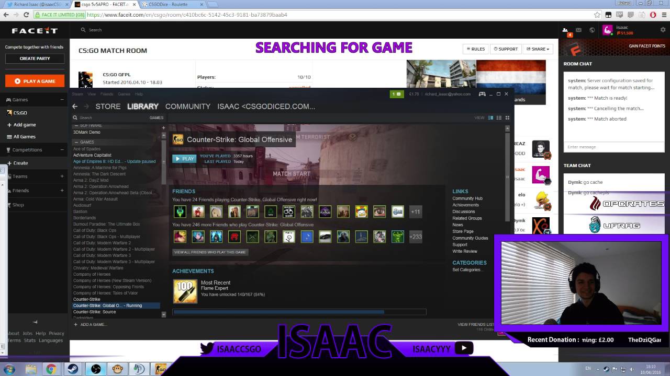Click the Steam back arrow
This screenshot has width=670, height=376.
[x=75, y=107]
